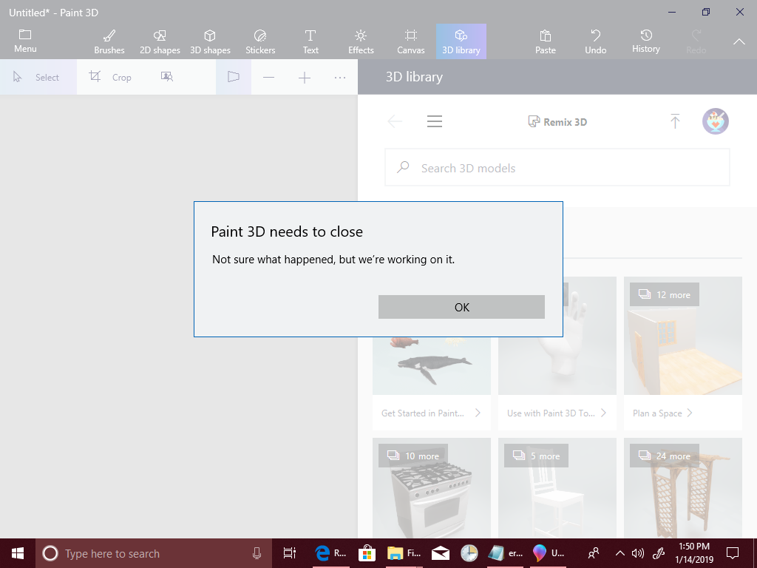Open the Mail app from the taskbar
The image size is (757, 568).
point(441,553)
